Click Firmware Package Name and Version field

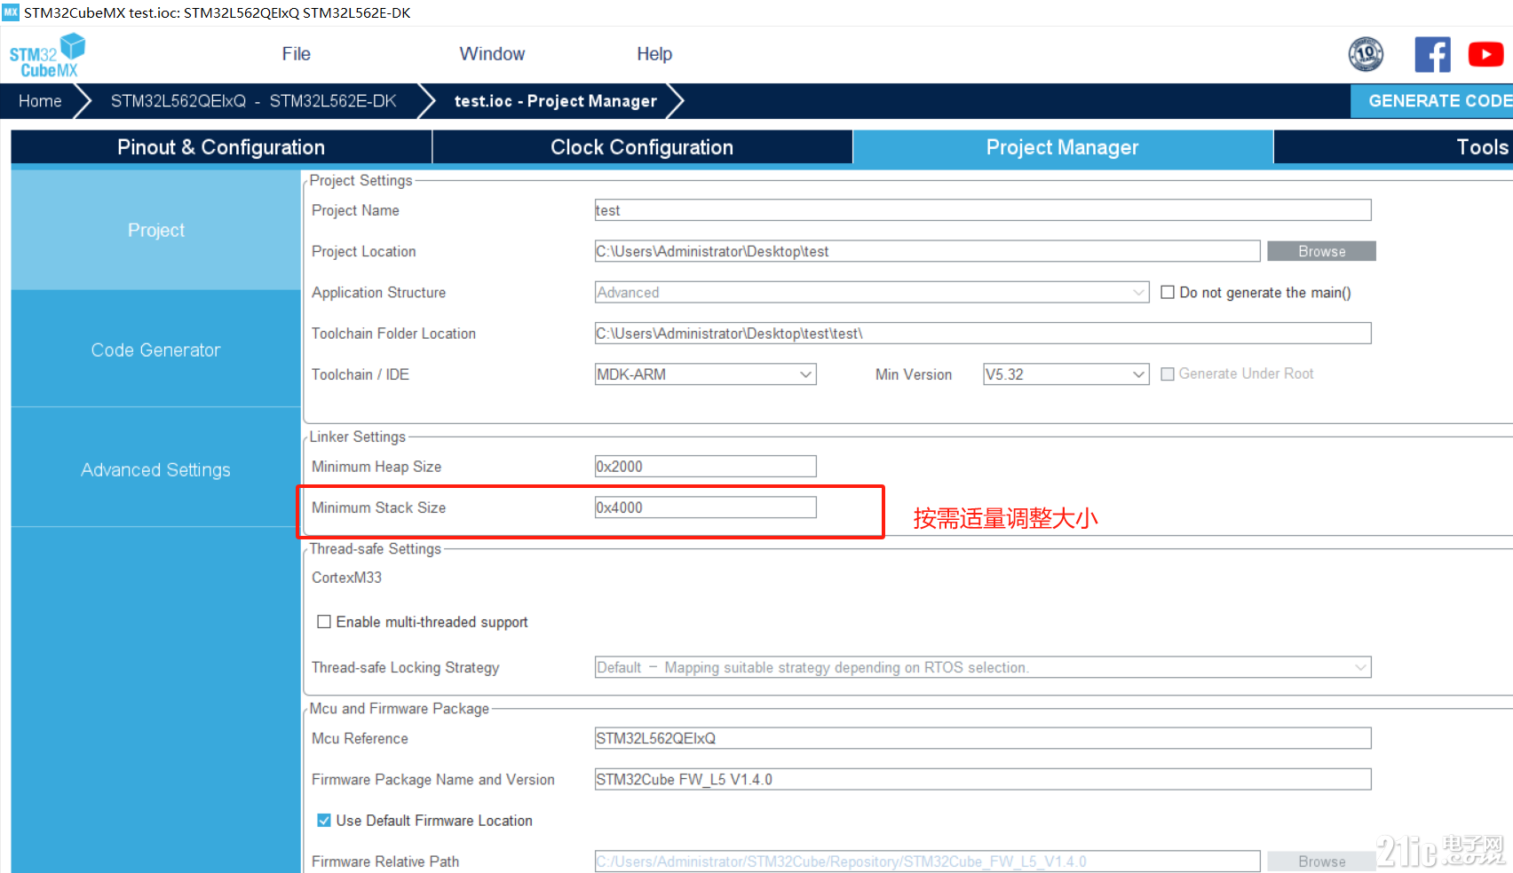[983, 779]
